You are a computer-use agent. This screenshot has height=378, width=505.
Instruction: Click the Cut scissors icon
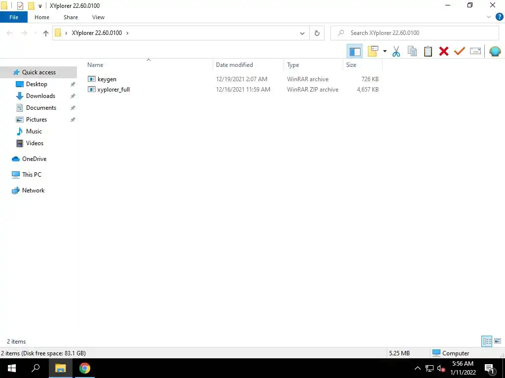click(396, 51)
